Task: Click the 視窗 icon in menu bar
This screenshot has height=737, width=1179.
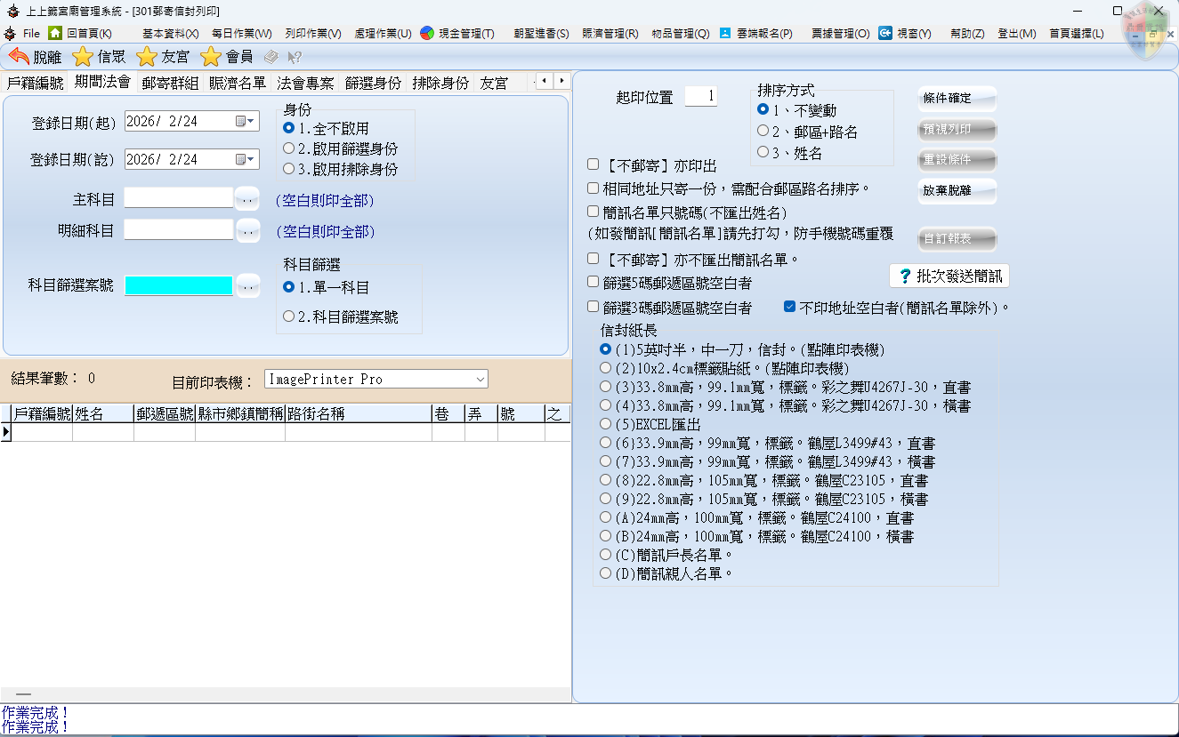Action: pyautogui.click(x=885, y=33)
